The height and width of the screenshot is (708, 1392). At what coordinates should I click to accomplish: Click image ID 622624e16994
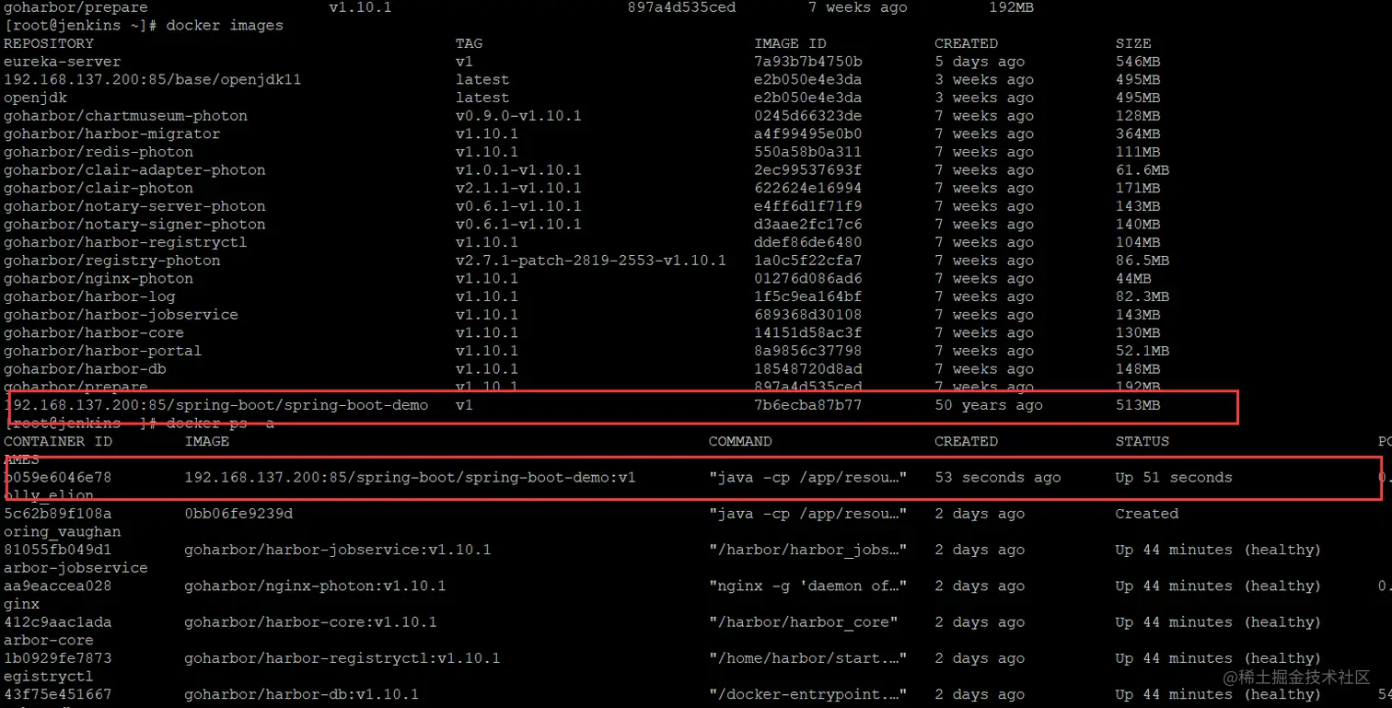click(808, 188)
